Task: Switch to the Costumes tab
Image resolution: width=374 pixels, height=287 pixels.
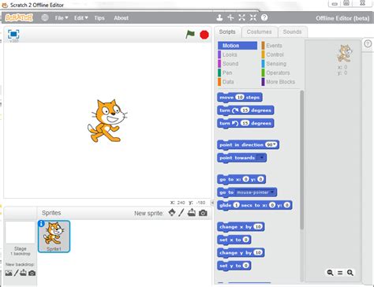Action: pos(260,32)
